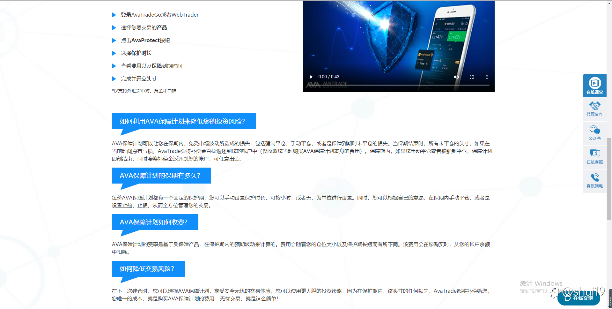Click the list item 登录AvaTradeGo或者WebTrader
The width and height of the screenshot is (612, 309).
click(159, 15)
